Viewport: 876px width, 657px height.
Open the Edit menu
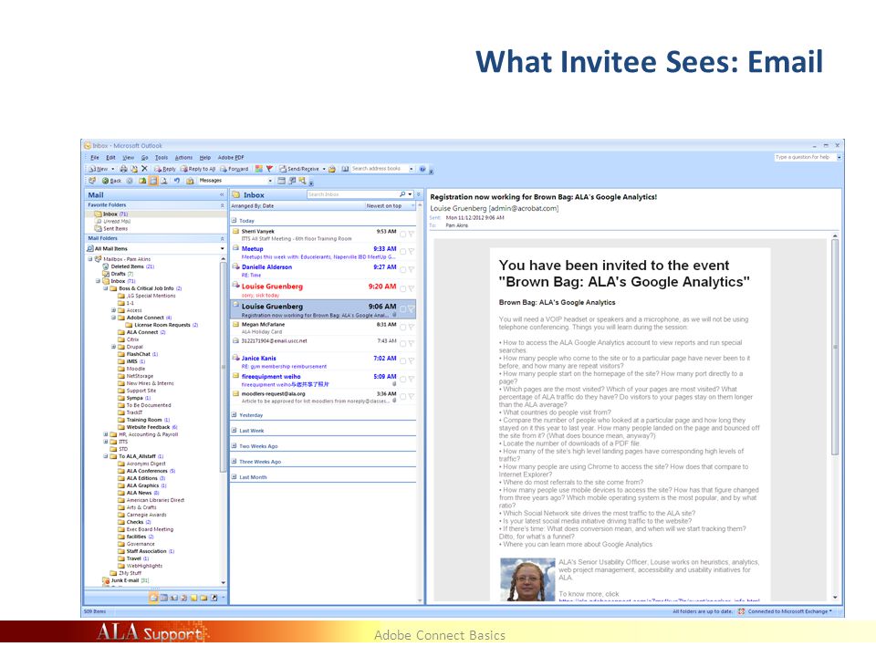click(111, 158)
